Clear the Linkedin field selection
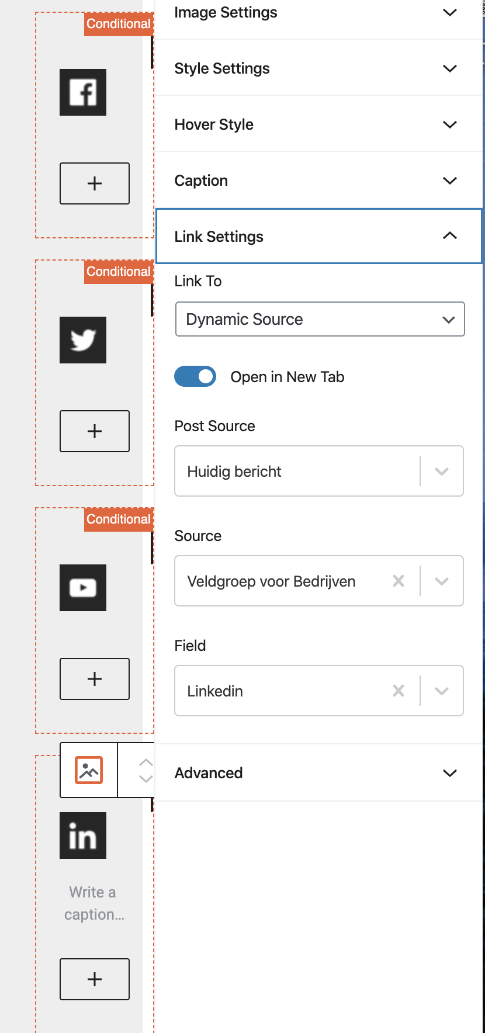The height and width of the screenshot is (1033, 485). click(x=399, y=691)
